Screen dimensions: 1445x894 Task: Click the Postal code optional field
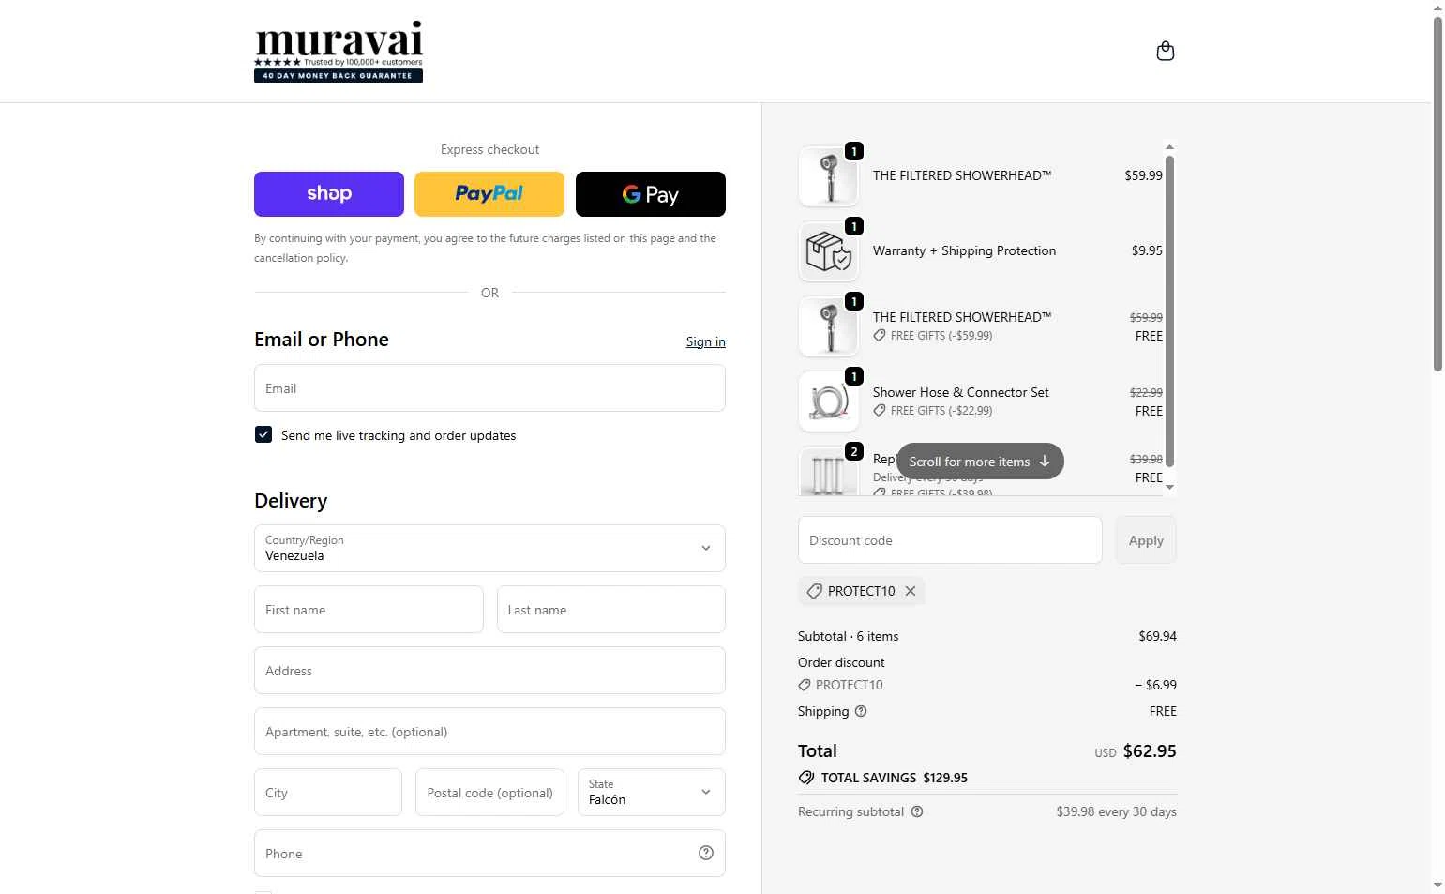click(489, 793)
